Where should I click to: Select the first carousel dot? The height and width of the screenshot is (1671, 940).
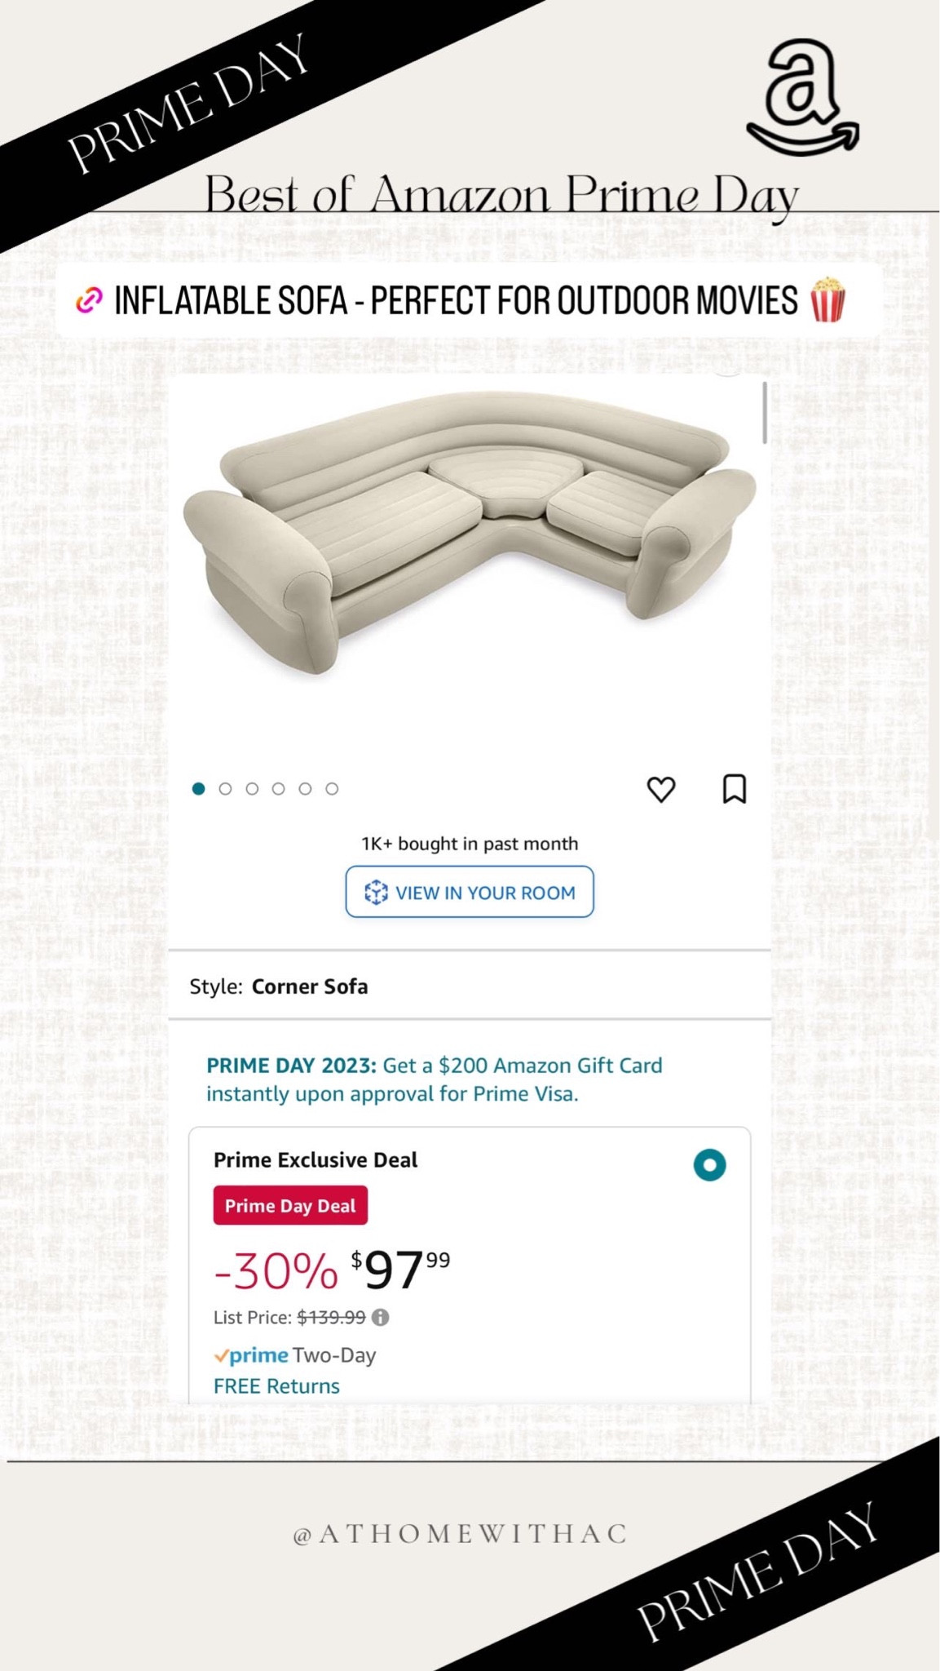tap(198, 788)
